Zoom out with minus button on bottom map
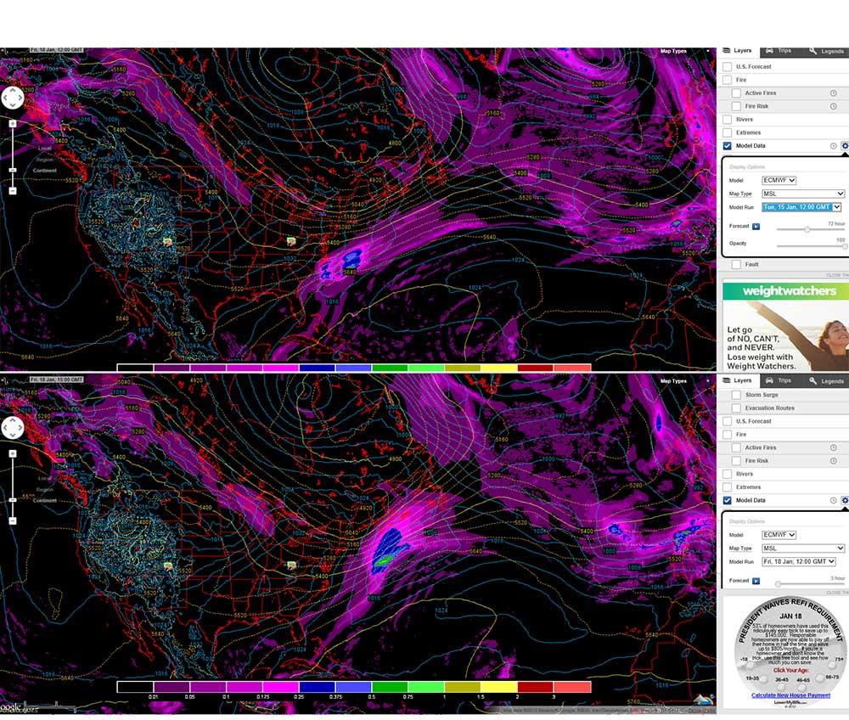849x720 pixels. (13, 521)
